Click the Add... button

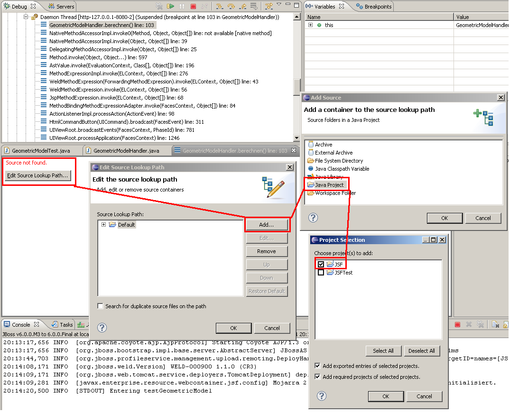point(267,225)
